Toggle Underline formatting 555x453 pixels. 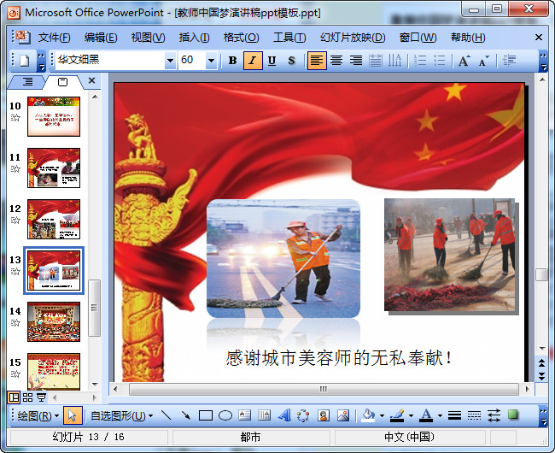[x=272, y=61]
